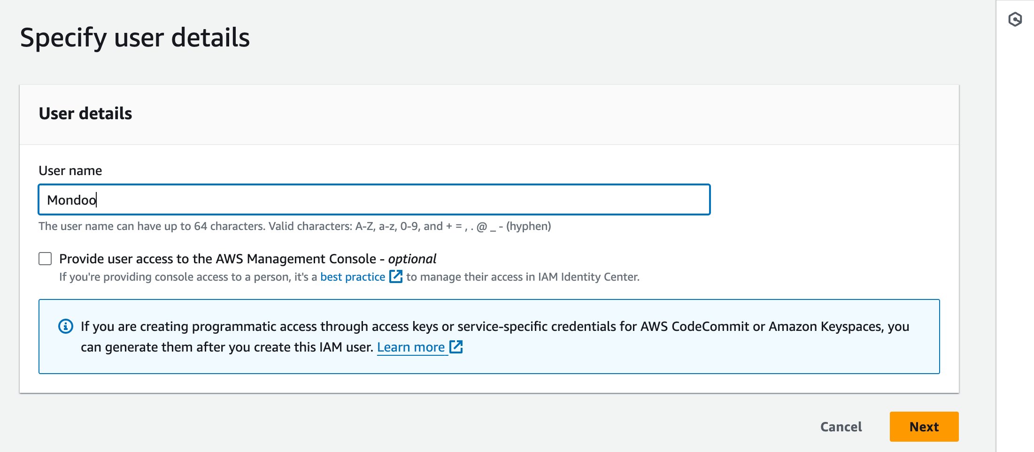Click the blue programmatic access notice box
This screenshot has height=452, width=1034.
click(489, 336)
